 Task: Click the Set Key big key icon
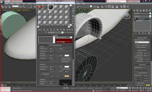tap(108, 89)
